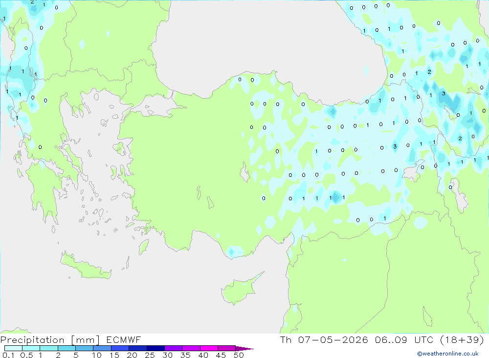The height and width of the screenshot is (358, 489).
Task: Click the '[mm]' unit label
Action: [x=86, y=340]
